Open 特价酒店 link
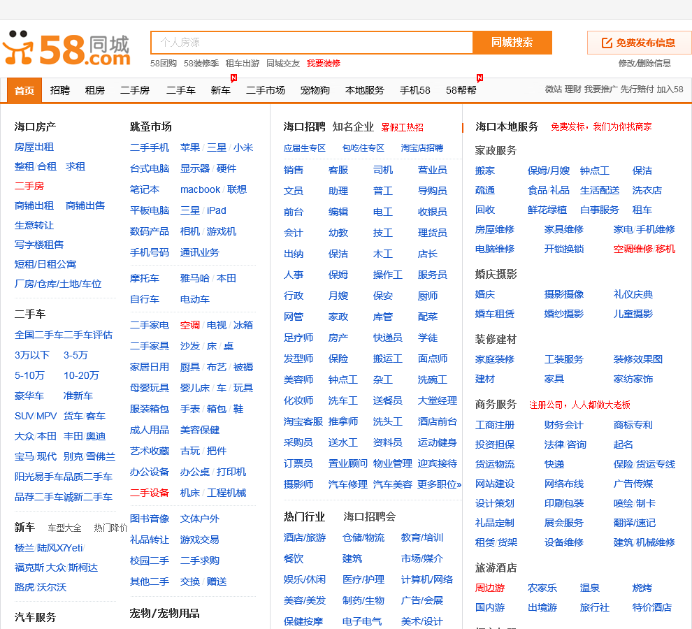The width and height of the screenshot is (692, 629). tap(652, 607)
